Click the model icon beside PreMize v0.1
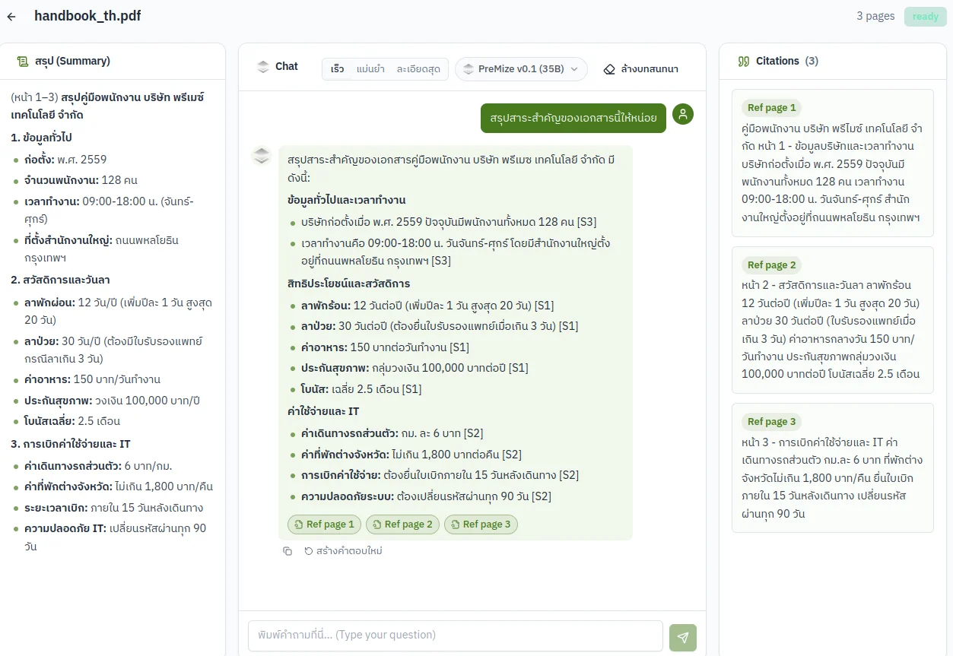The image size is (953, 656). [x=469, y=68]
